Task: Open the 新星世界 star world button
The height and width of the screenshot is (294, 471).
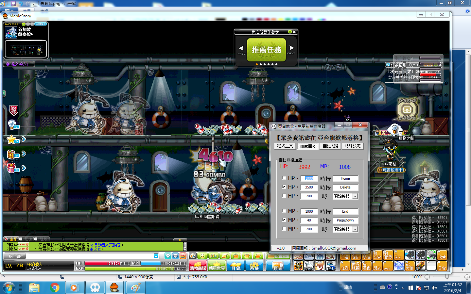Action: click(217, 266)
